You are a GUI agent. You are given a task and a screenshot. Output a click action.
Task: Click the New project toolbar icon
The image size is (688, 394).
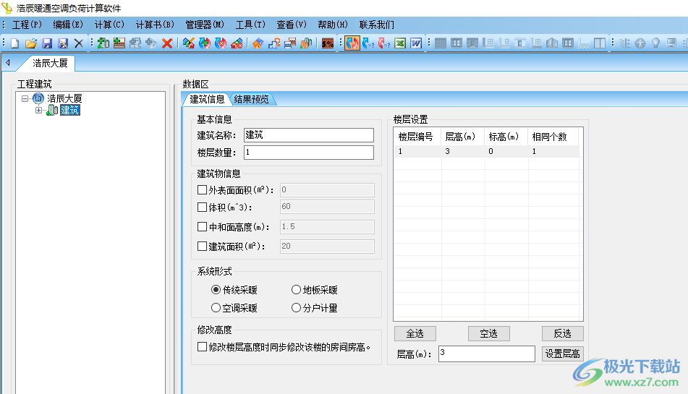click(x=15, y=43)
